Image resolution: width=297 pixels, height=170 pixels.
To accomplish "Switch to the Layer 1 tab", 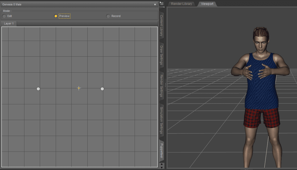I will [9, 23].
